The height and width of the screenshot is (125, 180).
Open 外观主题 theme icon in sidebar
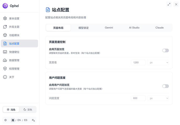[x=5, y=27]
